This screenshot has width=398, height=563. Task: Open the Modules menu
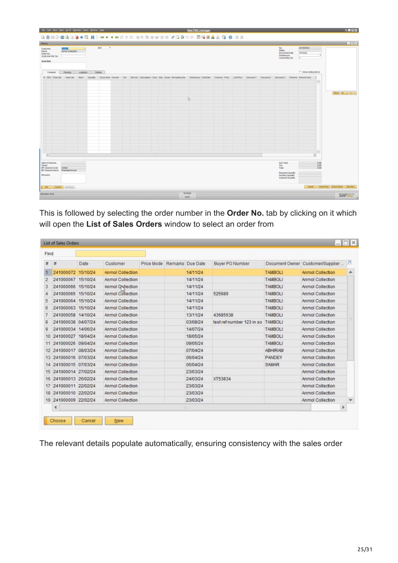click(x=77, y=30)
